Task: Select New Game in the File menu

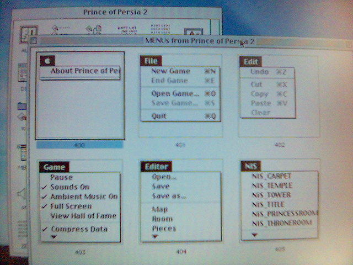Action: pos(170,71)
